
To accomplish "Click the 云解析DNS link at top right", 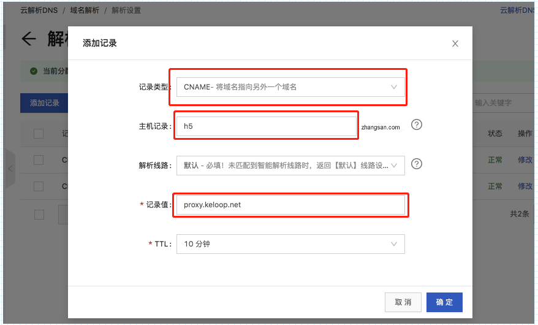I will click(517, 10).
